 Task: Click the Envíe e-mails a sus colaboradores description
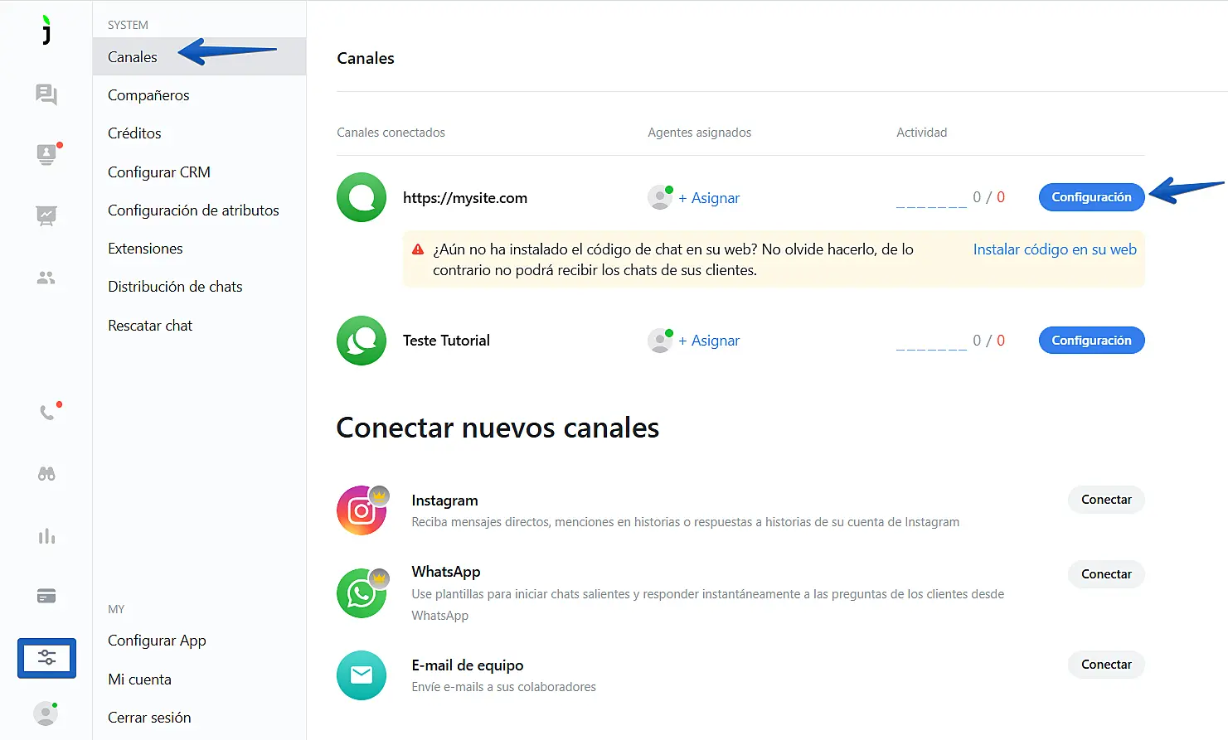(x=503, y=687)
